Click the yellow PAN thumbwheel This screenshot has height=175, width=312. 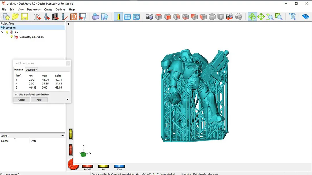pyautogui.click(x=103, y=166)
